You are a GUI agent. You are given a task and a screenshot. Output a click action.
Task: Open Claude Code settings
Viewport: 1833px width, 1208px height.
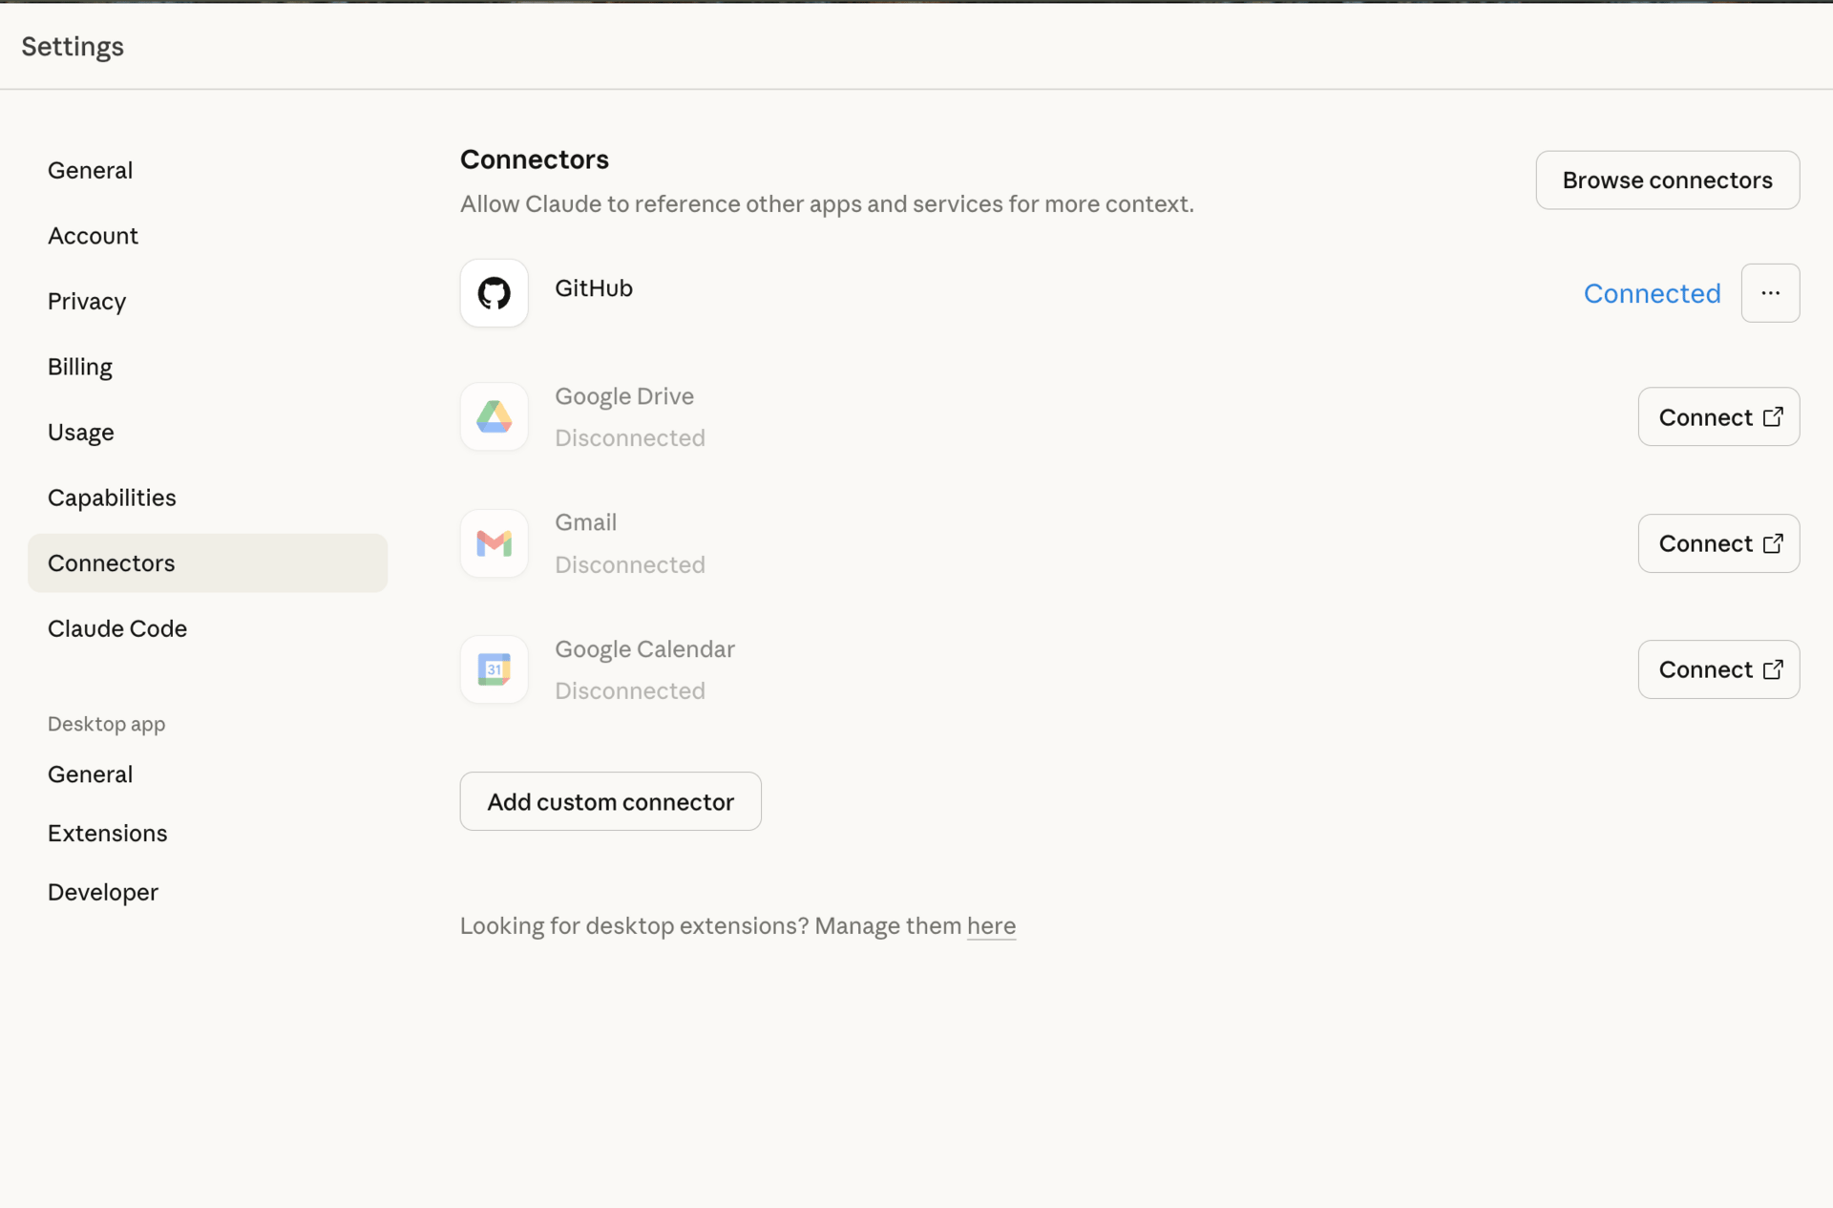coord(117,629)
